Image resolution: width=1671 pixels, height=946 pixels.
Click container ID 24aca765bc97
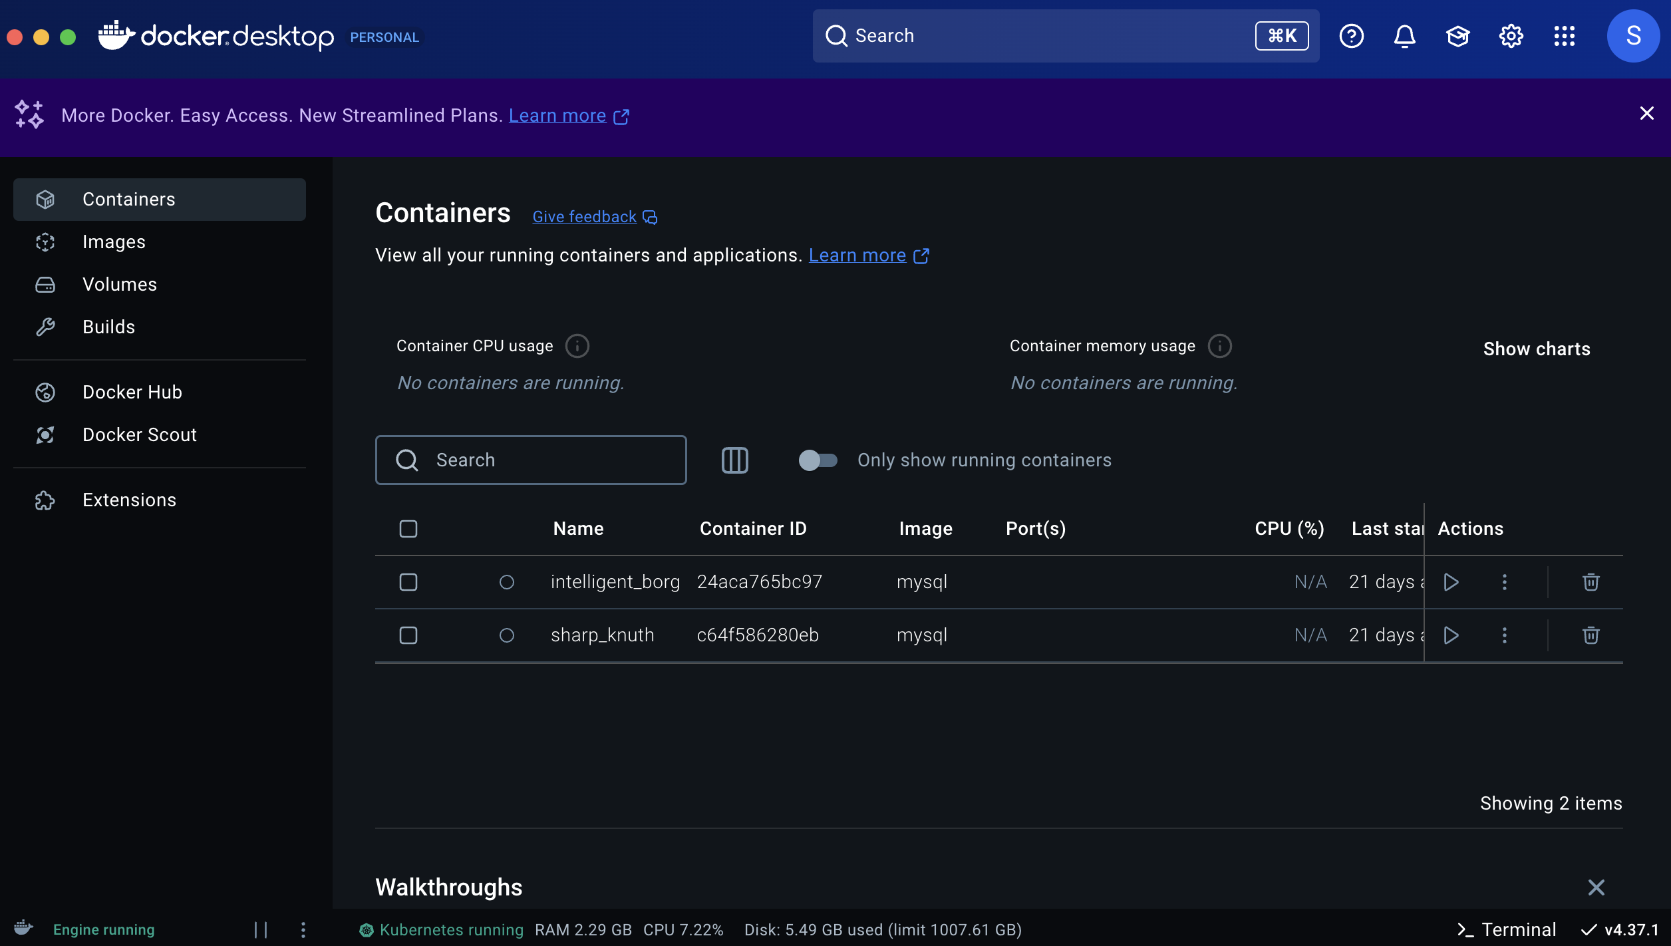(760, 582)
